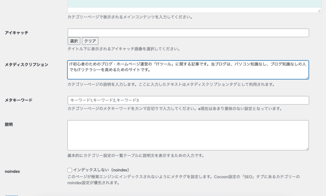Click the resize handle of the 説明 textarea
326x196 pixels.
pos(307,149)
